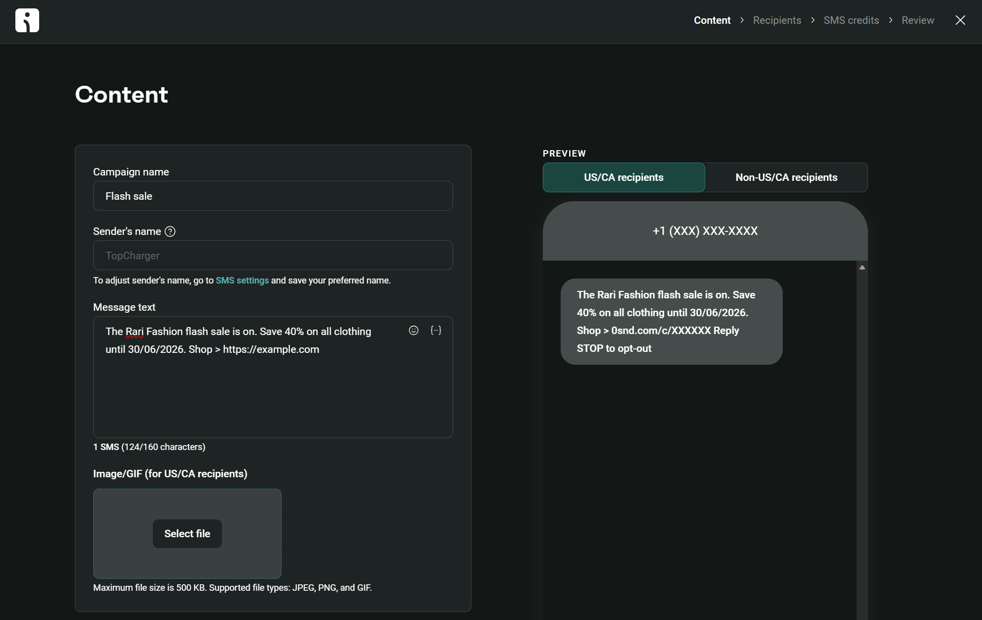This screenshot has width=982, height=620.
Task: Click the 'Maximum file size is 500 KB' note
Action: [x=232, y=588]
